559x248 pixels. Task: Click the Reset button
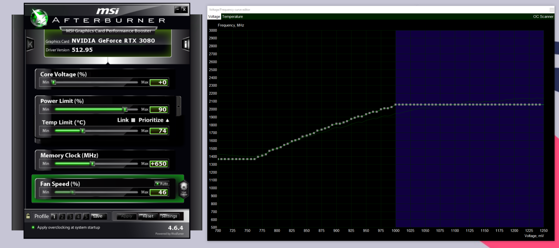click(148, 216)
